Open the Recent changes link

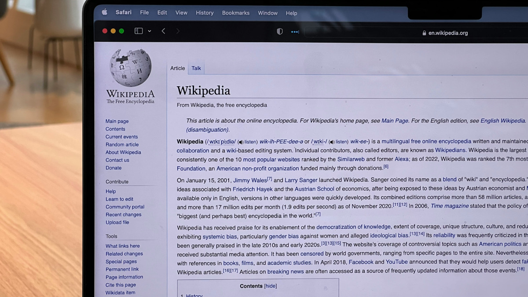(x=123, y=215)
